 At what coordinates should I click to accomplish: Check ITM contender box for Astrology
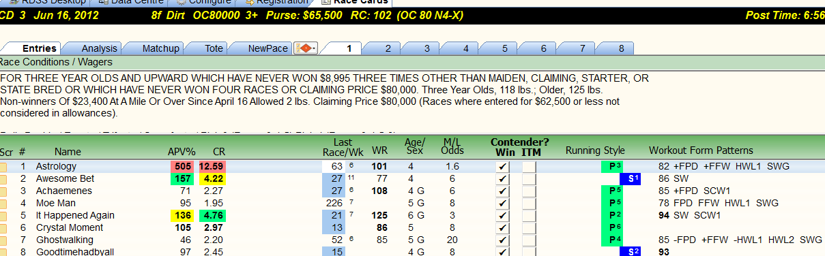530,166
